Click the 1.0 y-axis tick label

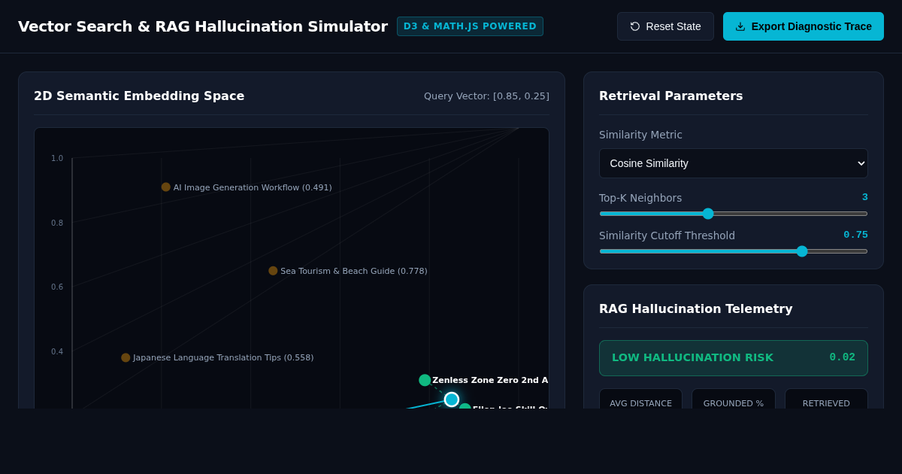point(57,159)
